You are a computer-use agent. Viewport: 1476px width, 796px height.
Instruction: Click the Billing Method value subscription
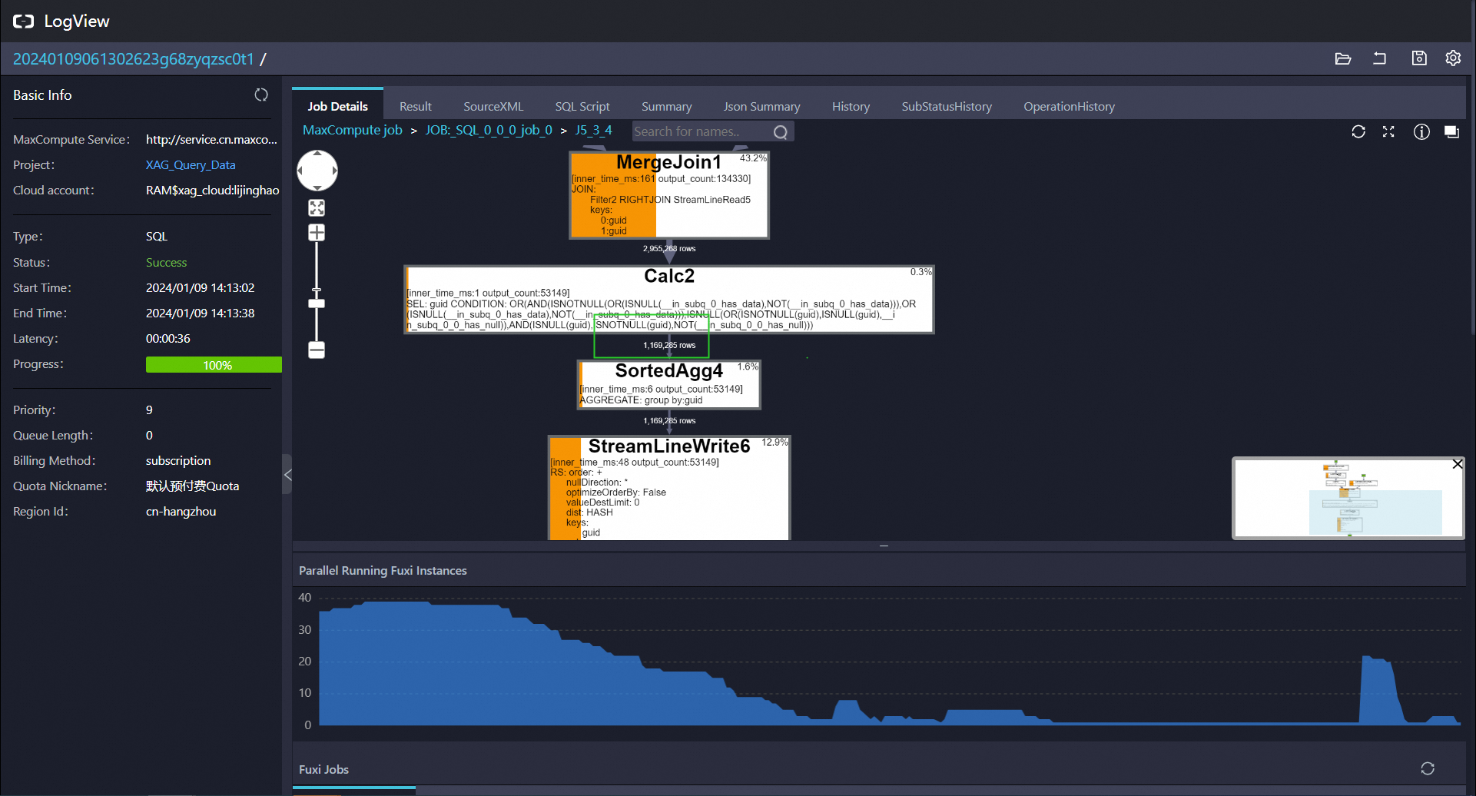pos(178,460)
